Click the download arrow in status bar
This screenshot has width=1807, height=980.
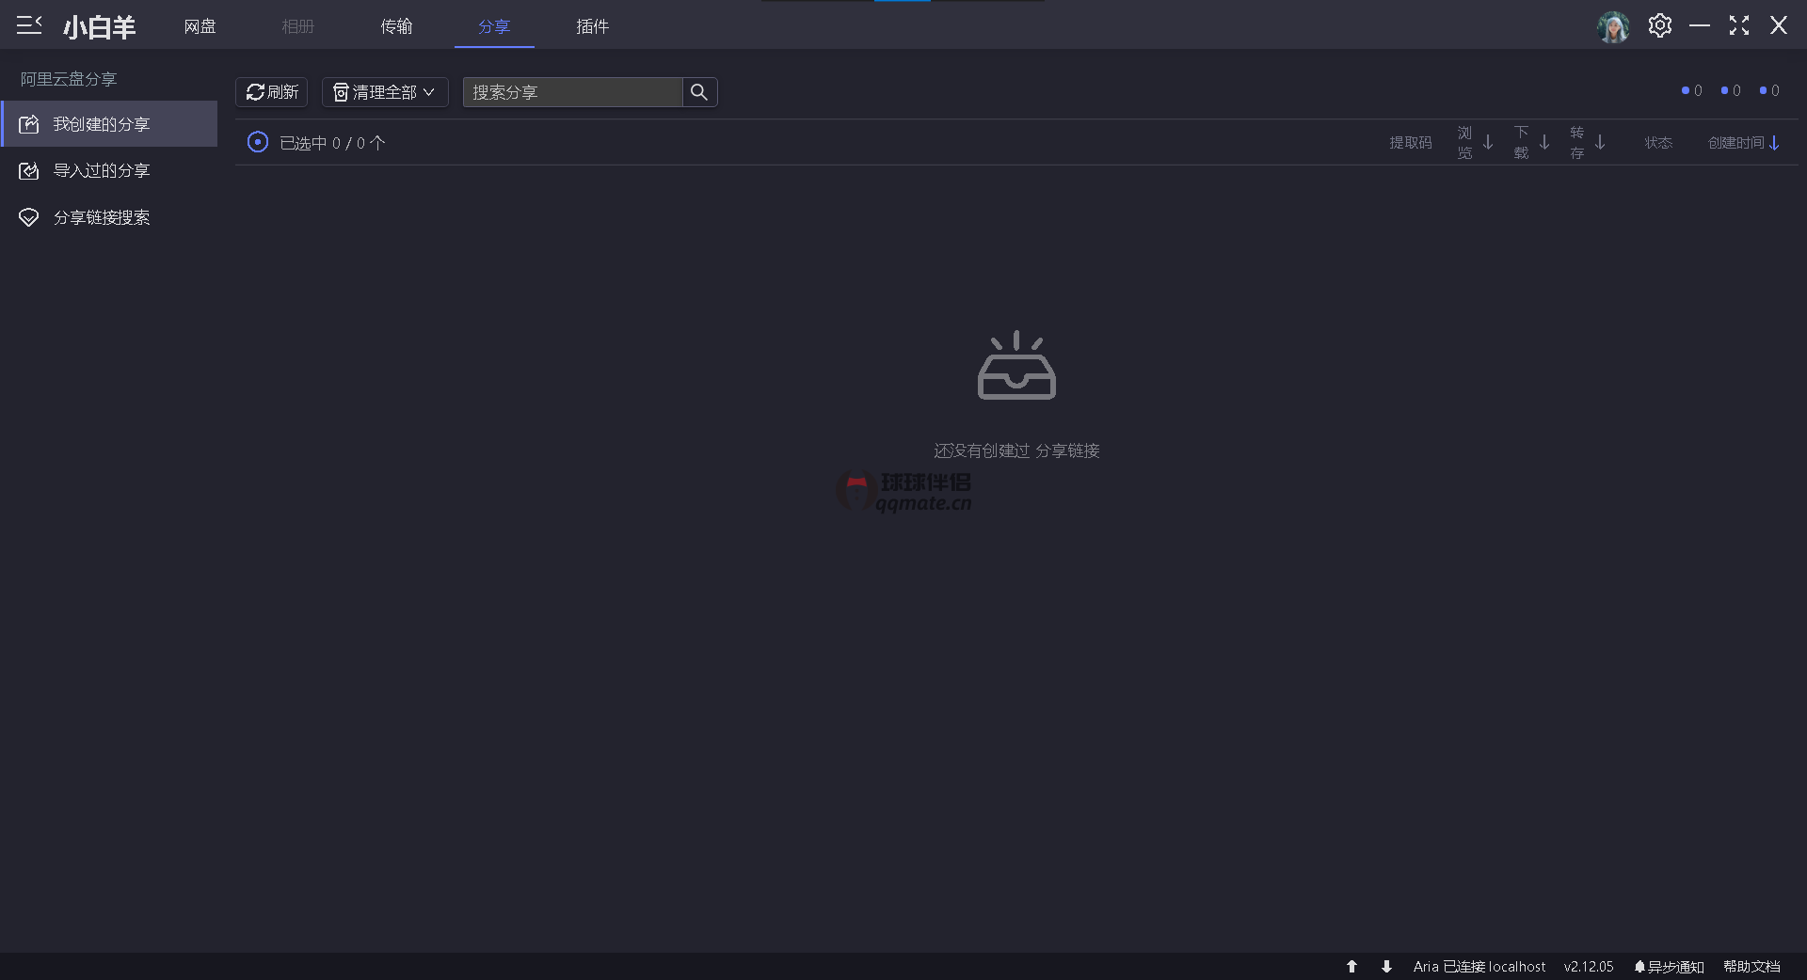point(1386,966)
